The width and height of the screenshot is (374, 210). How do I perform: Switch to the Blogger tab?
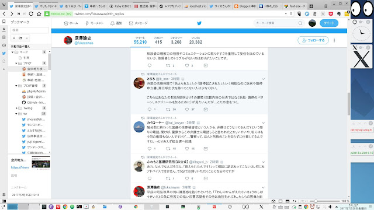[x=245, y=6]
